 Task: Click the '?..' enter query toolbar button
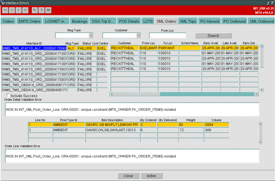35,10
